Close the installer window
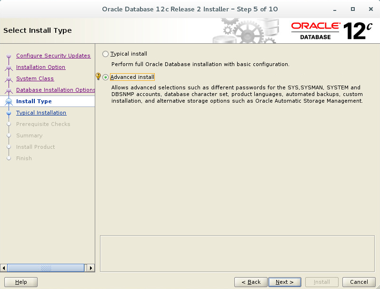The image size is (380, 289). pyautogui.click(x=371, y=9)
